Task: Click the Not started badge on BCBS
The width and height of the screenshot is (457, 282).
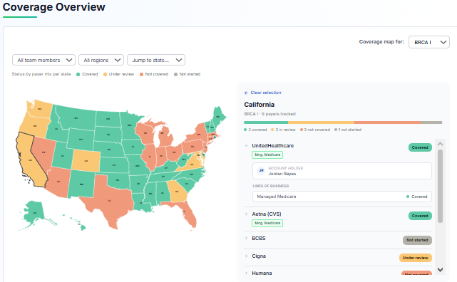Action: click(x=417, y=240)
